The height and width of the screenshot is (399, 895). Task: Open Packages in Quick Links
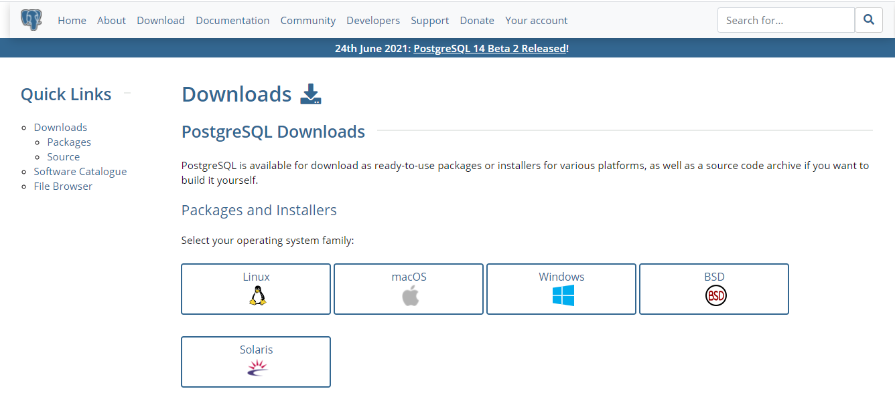69,142
